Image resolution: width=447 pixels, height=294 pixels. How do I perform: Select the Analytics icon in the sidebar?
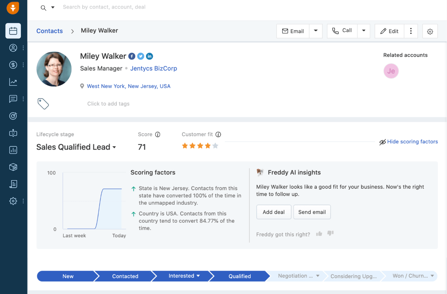13,82
